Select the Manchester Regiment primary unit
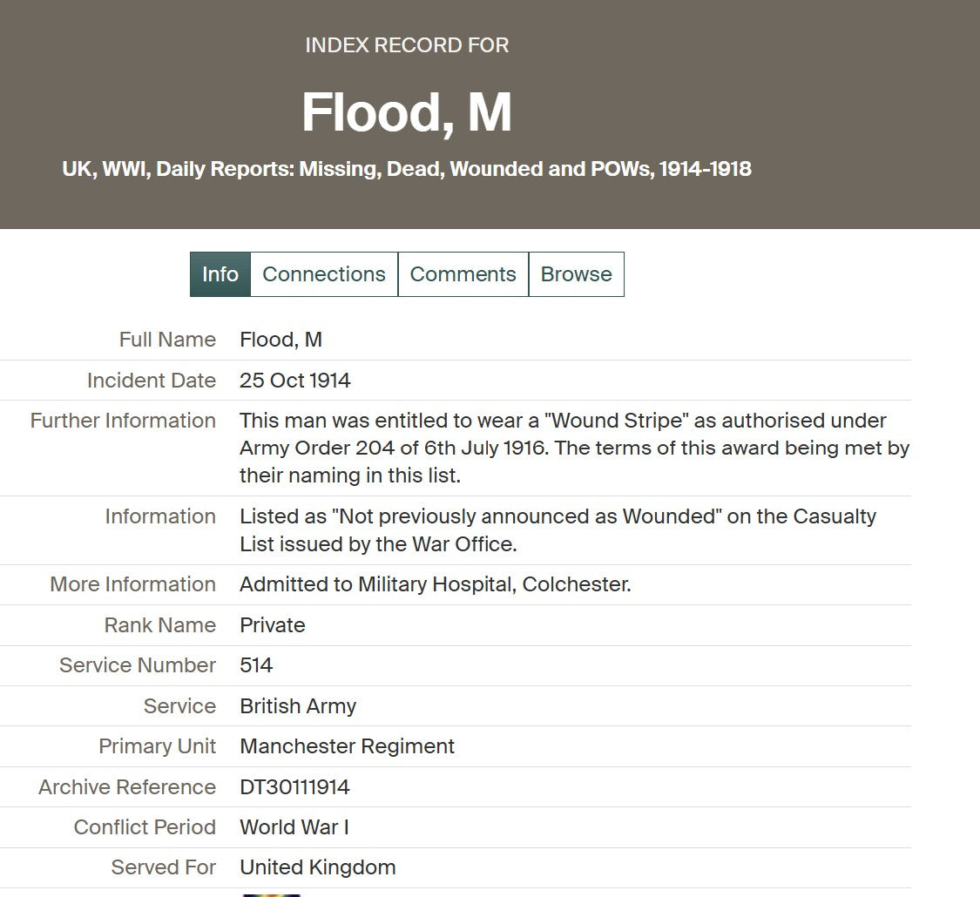The image size is (980, 897). [x=347, y=746]
